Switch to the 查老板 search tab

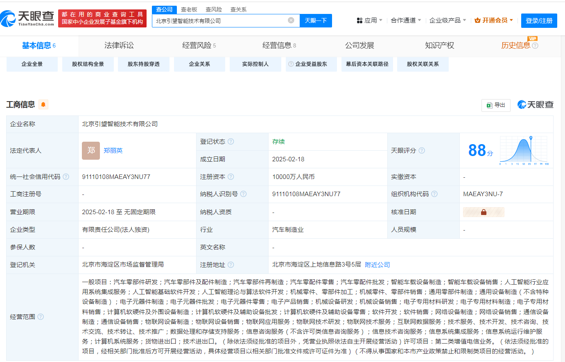click(189, 9)
